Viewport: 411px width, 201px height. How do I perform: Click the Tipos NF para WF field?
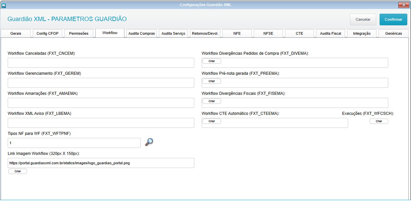click(74, 143)
